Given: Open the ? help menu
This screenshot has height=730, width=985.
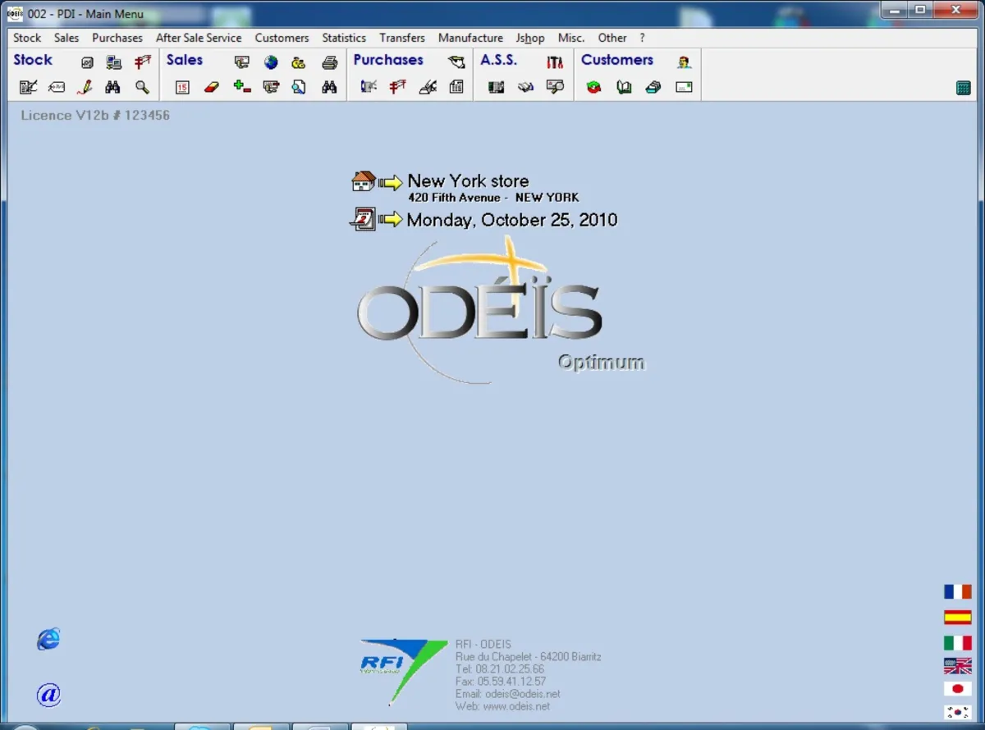Looking at the screenshot, I should [643, 38].
